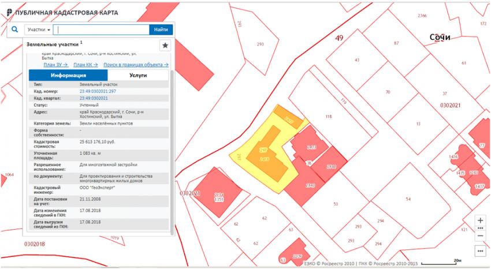Screen dimensions: 491x269
Task: Click the Земли населённых пунктов category value
Action: (x=106, y=124)
